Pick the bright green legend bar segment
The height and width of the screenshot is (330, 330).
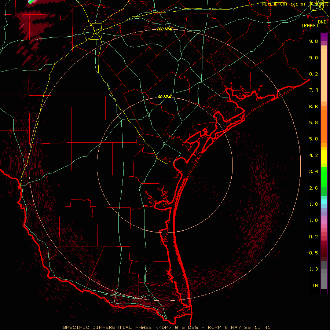(x=324, y=177)
